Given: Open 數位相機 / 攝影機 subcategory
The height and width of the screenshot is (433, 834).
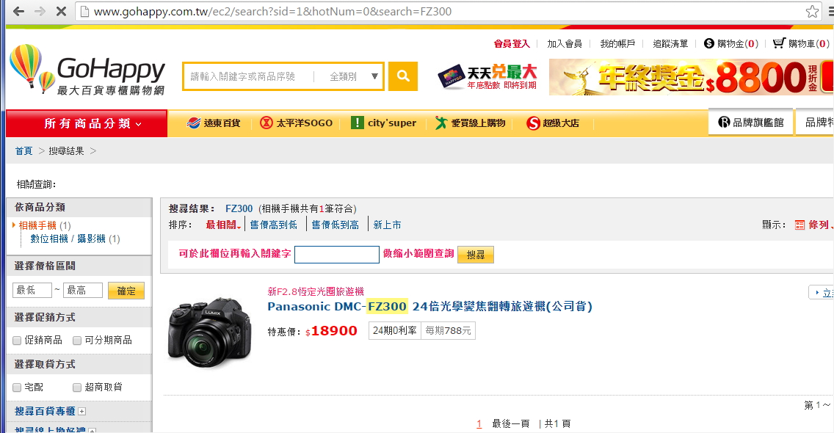Looking at the screenshot, I should [68, 239].
